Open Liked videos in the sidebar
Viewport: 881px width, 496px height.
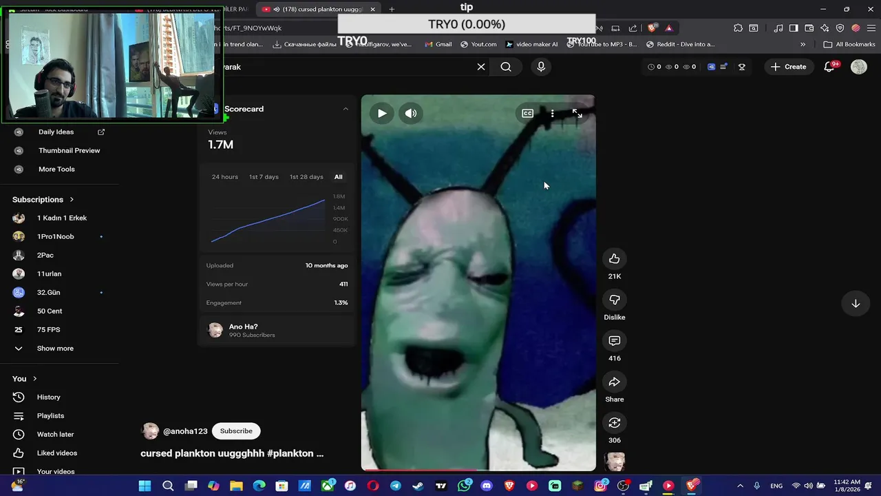point(59,453)
